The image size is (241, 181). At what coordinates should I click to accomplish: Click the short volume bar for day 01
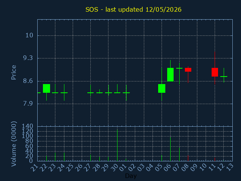(x=126, y=160)
